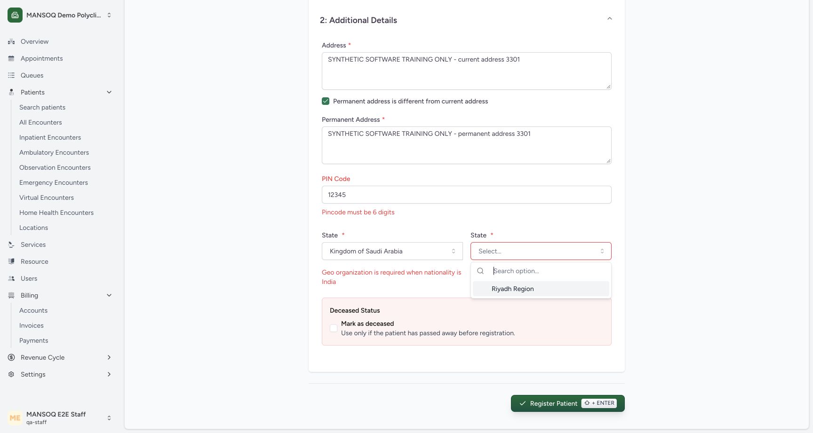813x433 pixels.
Task: Click the Permanent Address text area
Action: coord(467,145)
